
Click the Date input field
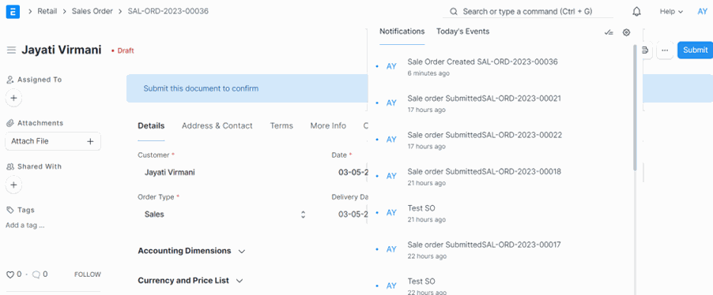(x=349, y=173)
